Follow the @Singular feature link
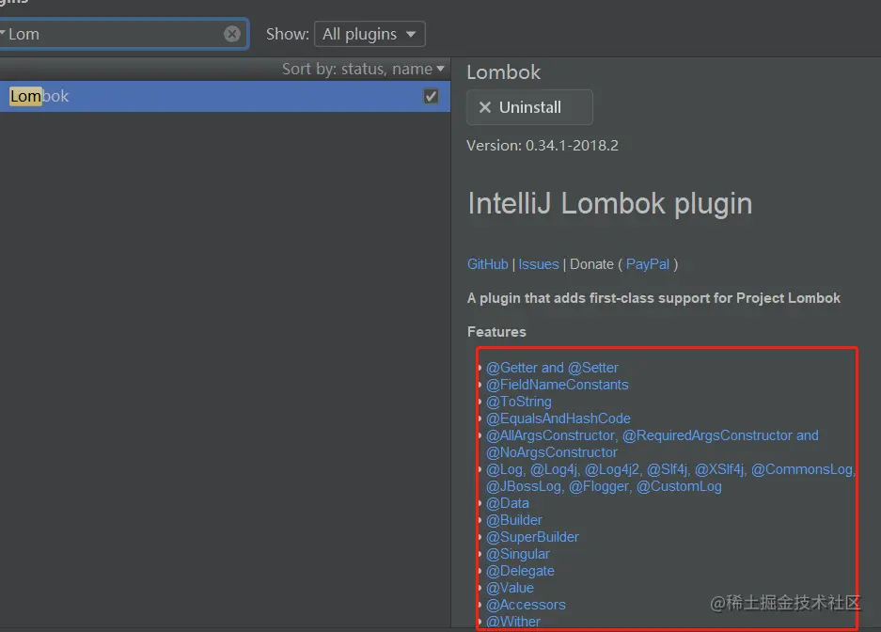 point(517,554)
